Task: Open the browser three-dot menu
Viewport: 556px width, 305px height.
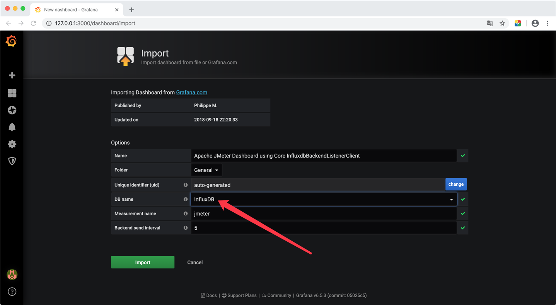Action: tap(547, 23)
